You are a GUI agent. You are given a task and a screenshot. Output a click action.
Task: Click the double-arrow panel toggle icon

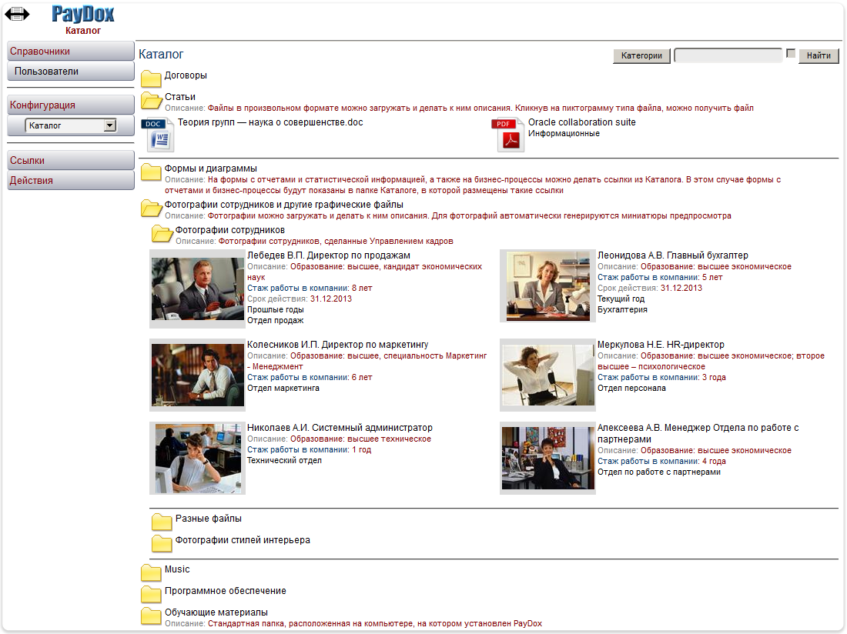pos(17,14)
